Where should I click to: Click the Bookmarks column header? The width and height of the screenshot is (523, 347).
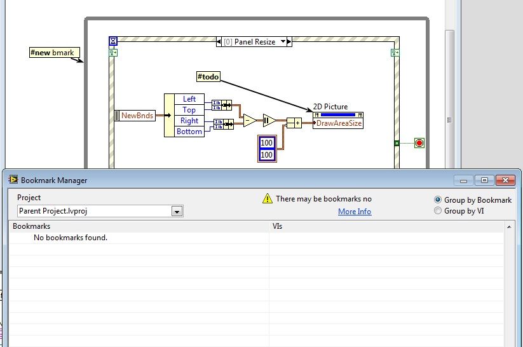pyautogui.click(x=139, y=226)
